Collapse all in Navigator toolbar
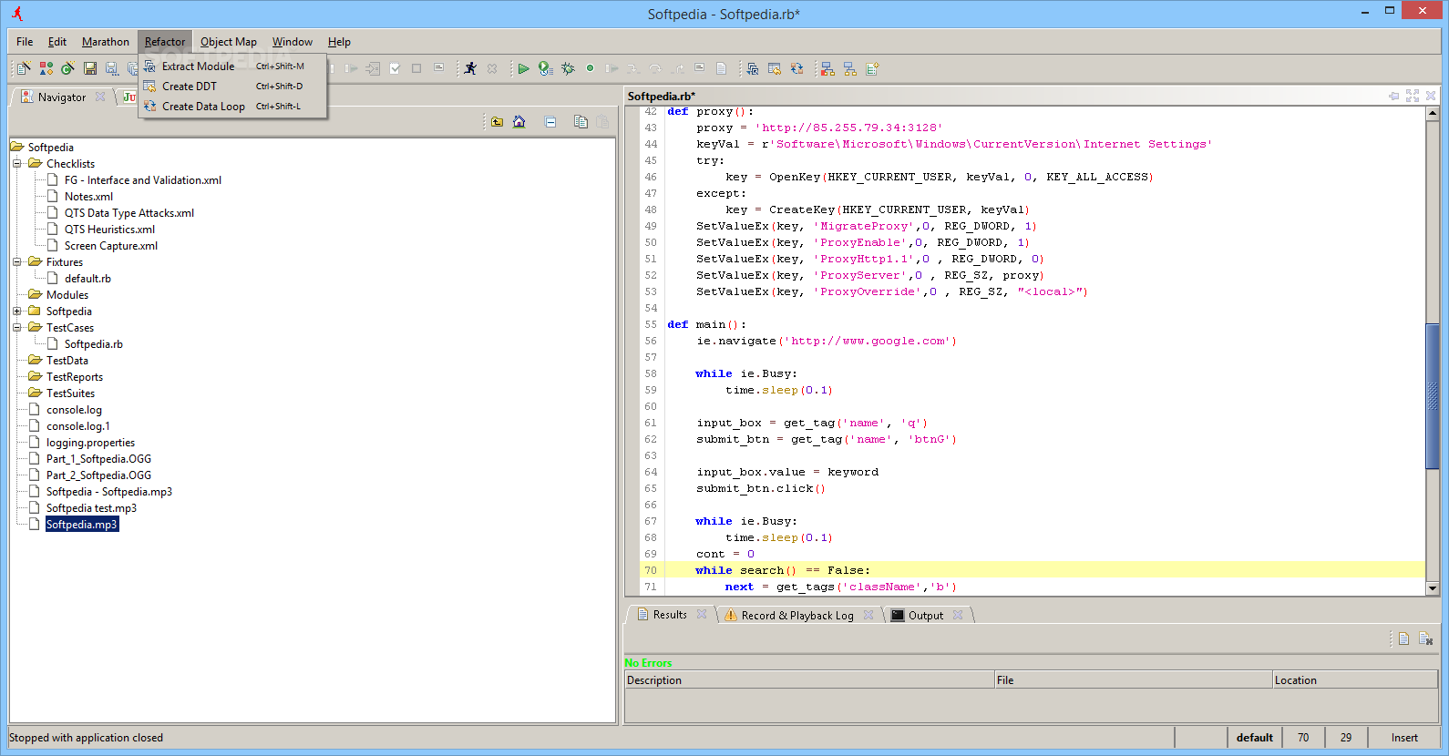This screenshot has width=1449, height=756. coord(550,122)
